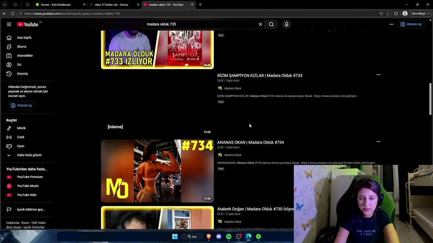Click the browser address bar URL
The width and height of the screenshot is (433, 243).
72,13
